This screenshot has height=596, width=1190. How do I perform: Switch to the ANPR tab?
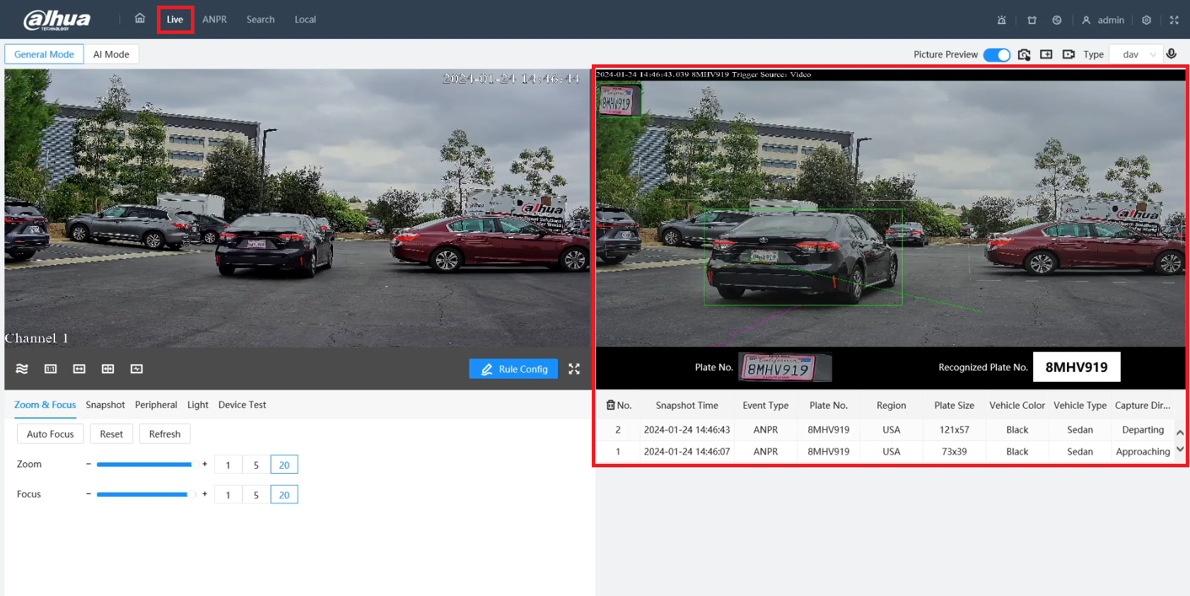click(214, 19)
